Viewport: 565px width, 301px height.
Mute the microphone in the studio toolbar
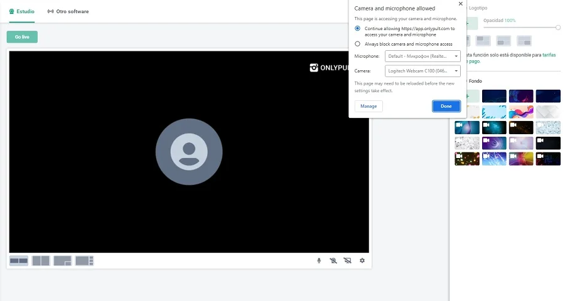click(x=319, y=260)
